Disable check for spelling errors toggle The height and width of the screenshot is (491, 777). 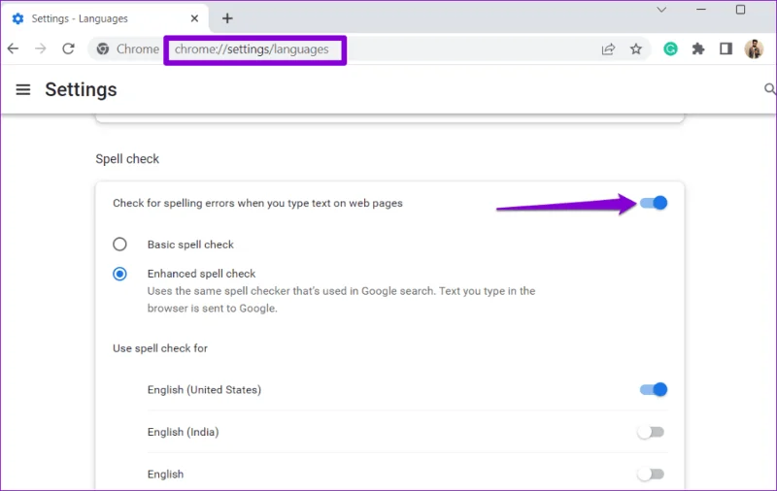[x=653, y=203]
